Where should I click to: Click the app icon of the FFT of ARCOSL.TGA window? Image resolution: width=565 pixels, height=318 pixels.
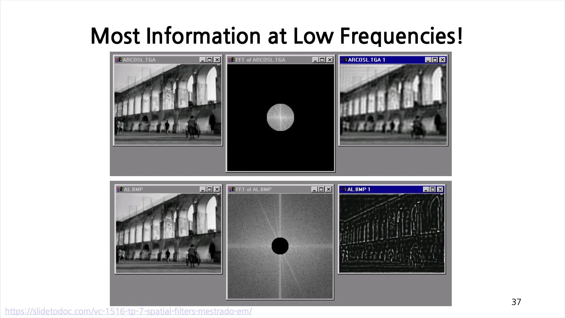tap(231, 60)
